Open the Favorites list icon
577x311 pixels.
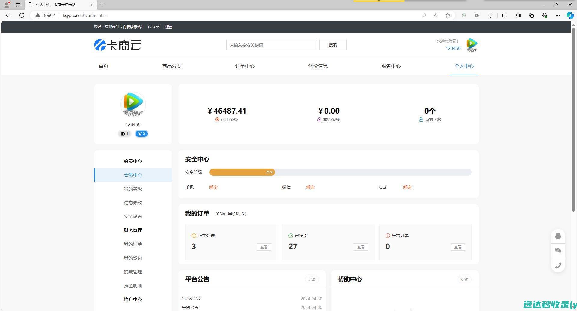pos(518,15)
